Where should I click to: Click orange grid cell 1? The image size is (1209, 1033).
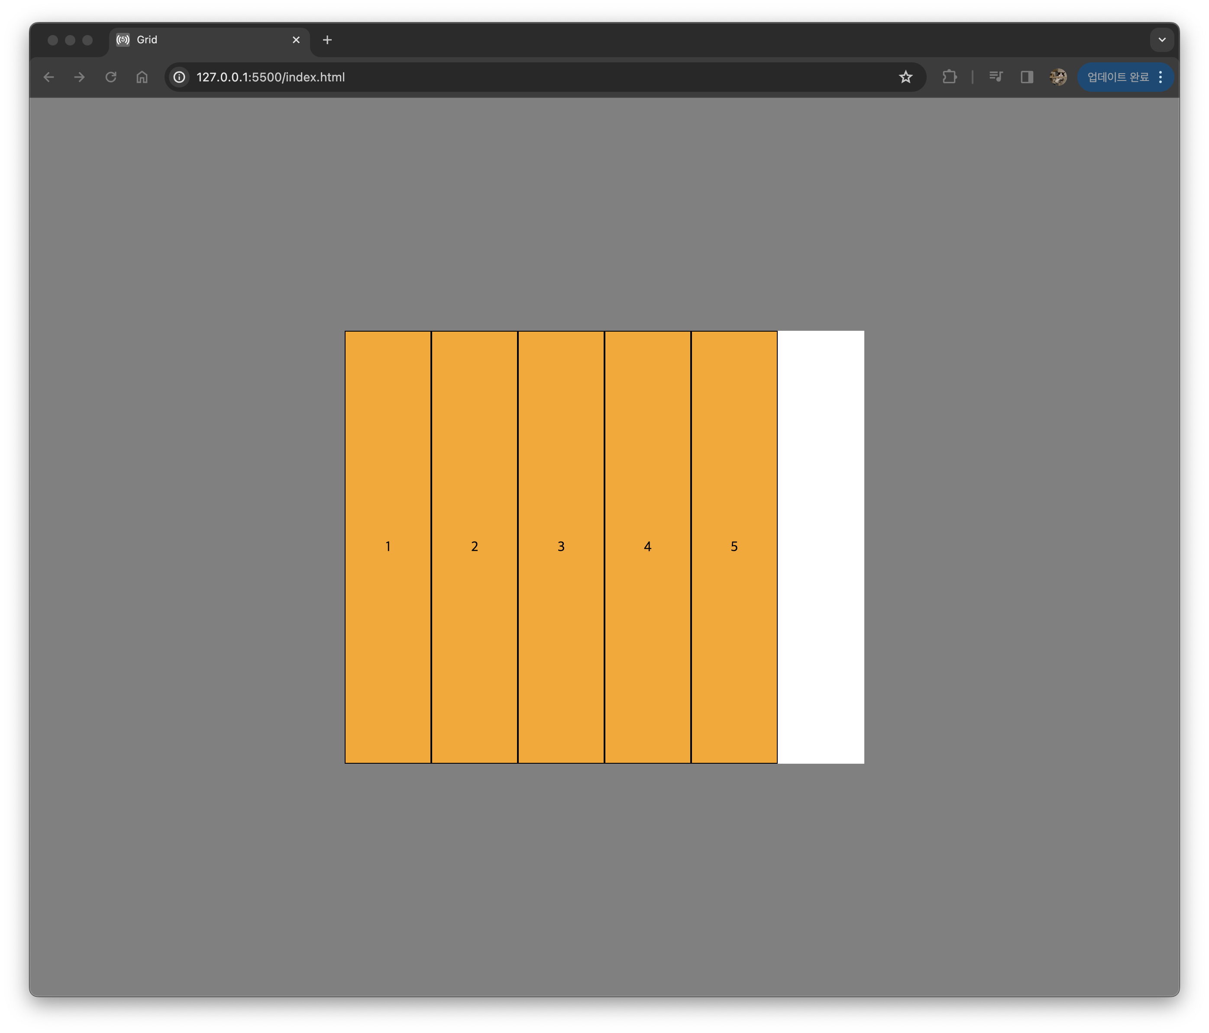(x=388, y=546)
